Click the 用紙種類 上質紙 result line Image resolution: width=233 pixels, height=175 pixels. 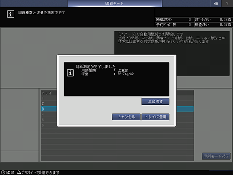(105, 70)
